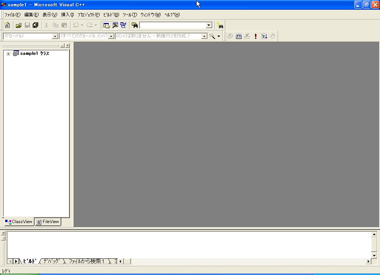Open the ヘルプ(H) menu
This screenshot has height=275, width=380.
[x=172, y=15]
